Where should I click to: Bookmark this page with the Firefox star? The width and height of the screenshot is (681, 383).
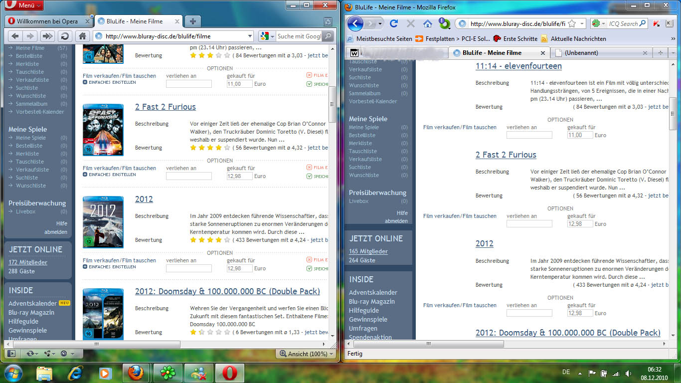[572, 23]
